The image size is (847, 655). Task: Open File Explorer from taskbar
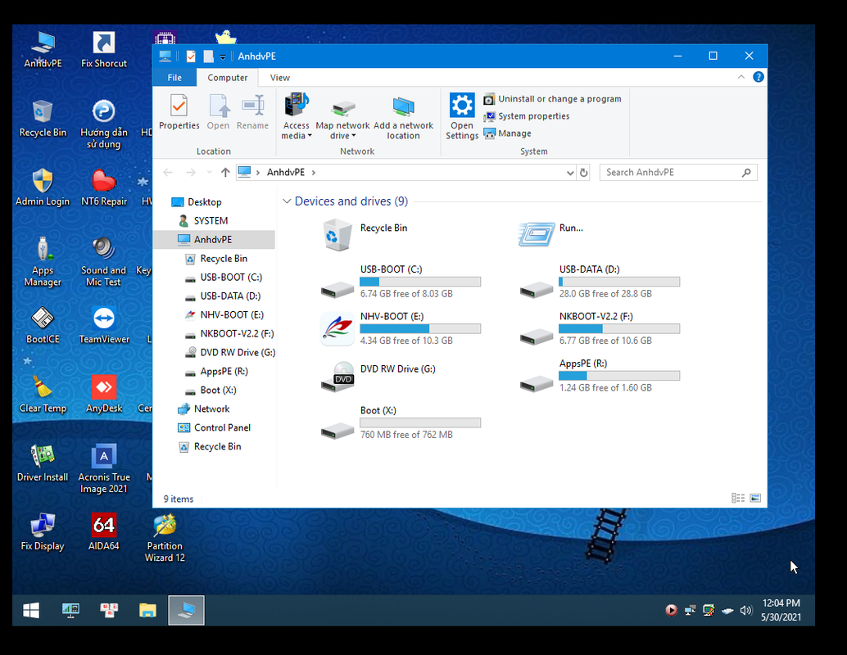pyautogui.click(x=147, y=611)
